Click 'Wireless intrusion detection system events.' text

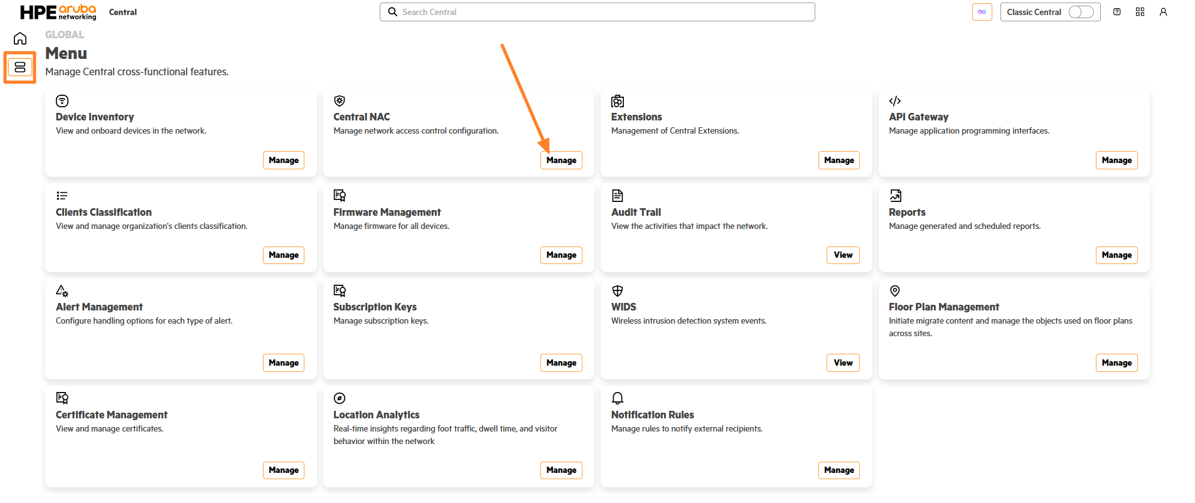coord(689,321)
